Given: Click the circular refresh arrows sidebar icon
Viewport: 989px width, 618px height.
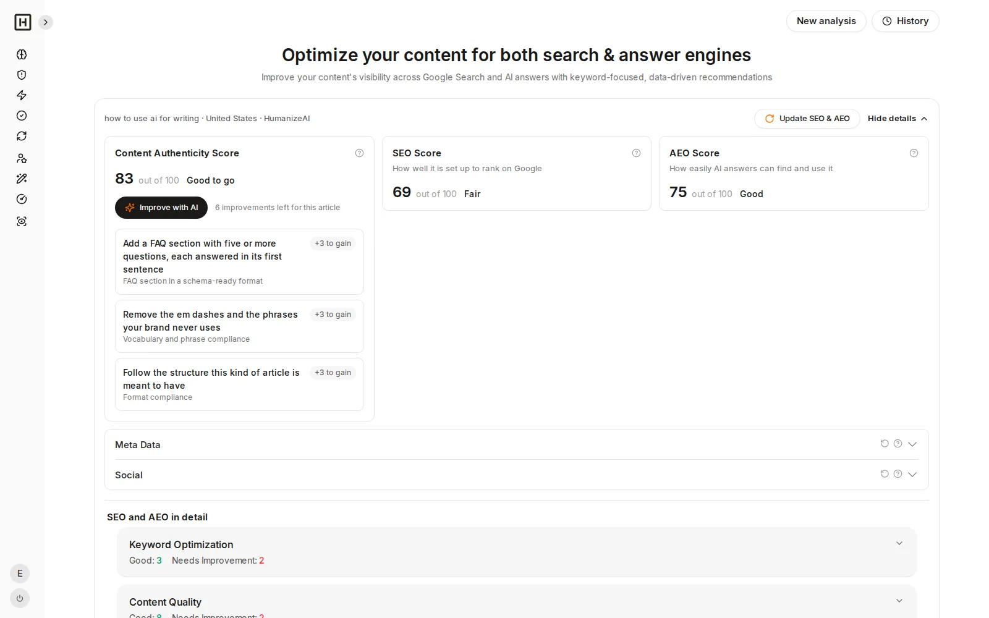Looking at the screenshot, I should point(22,136).
